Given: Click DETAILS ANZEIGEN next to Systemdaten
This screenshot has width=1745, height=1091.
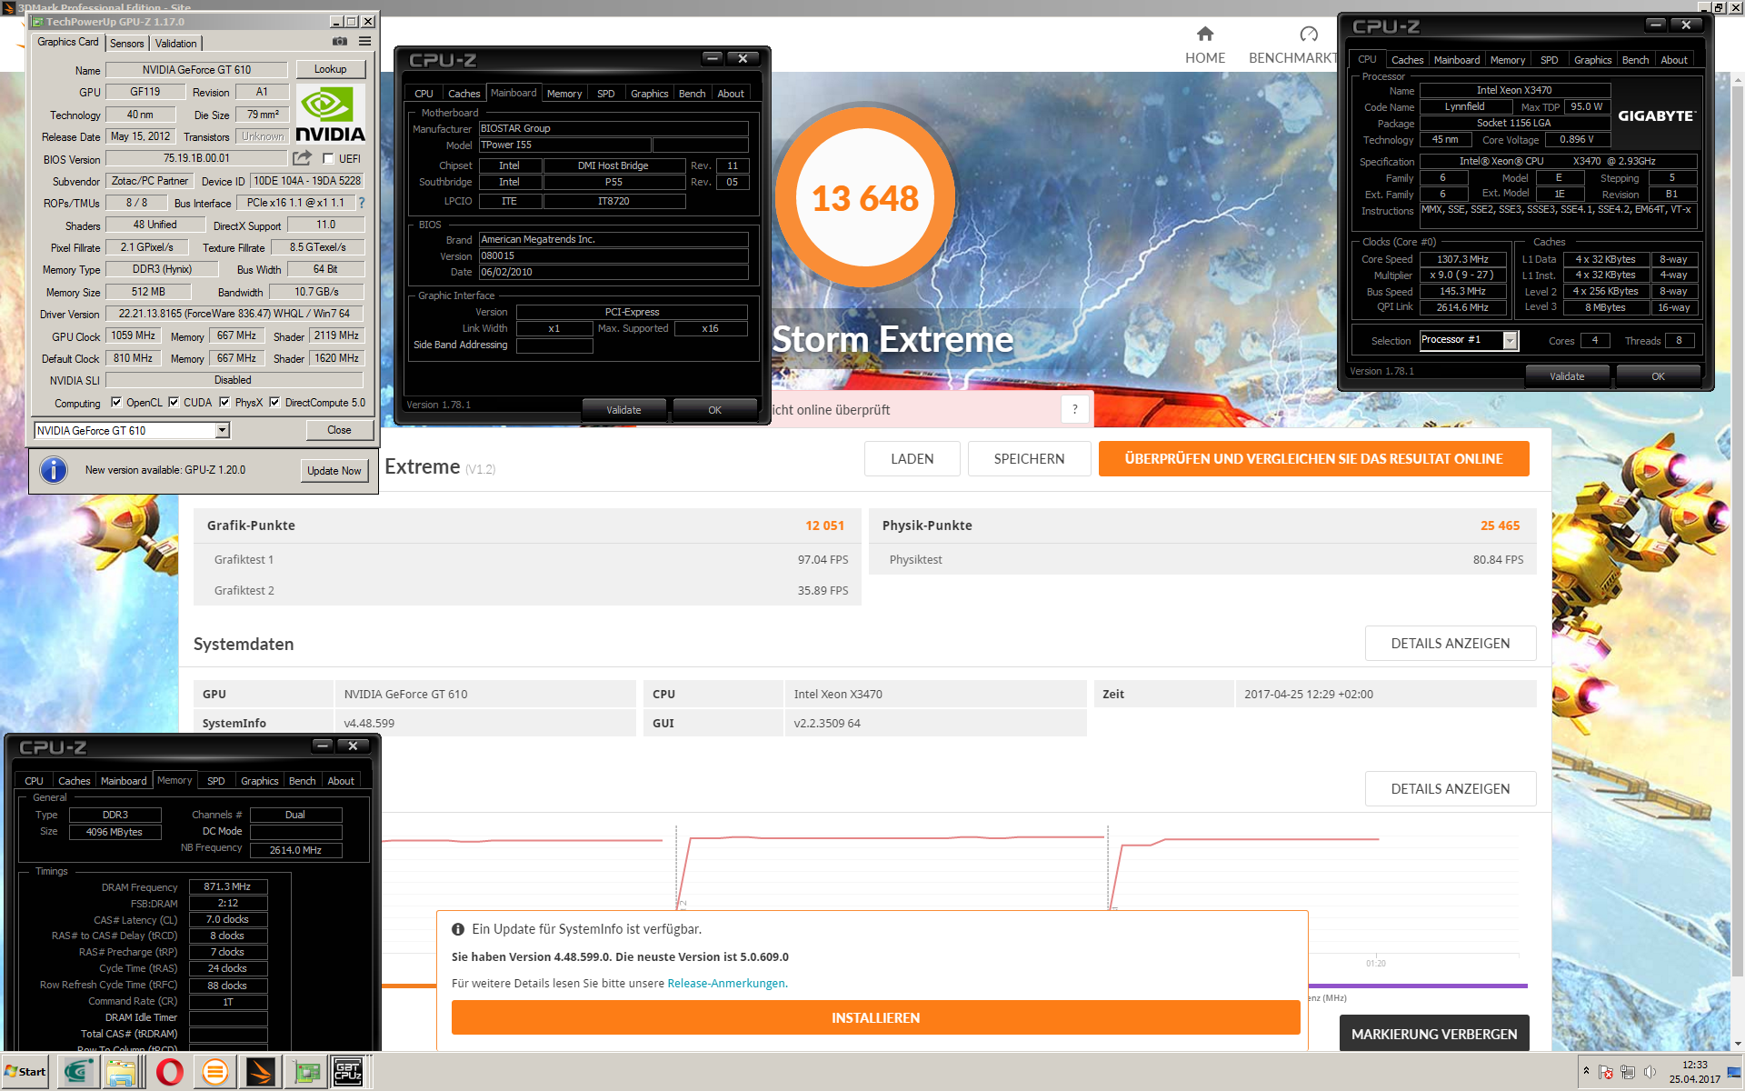Looking at the screenshot, I should click(1450, 644).
